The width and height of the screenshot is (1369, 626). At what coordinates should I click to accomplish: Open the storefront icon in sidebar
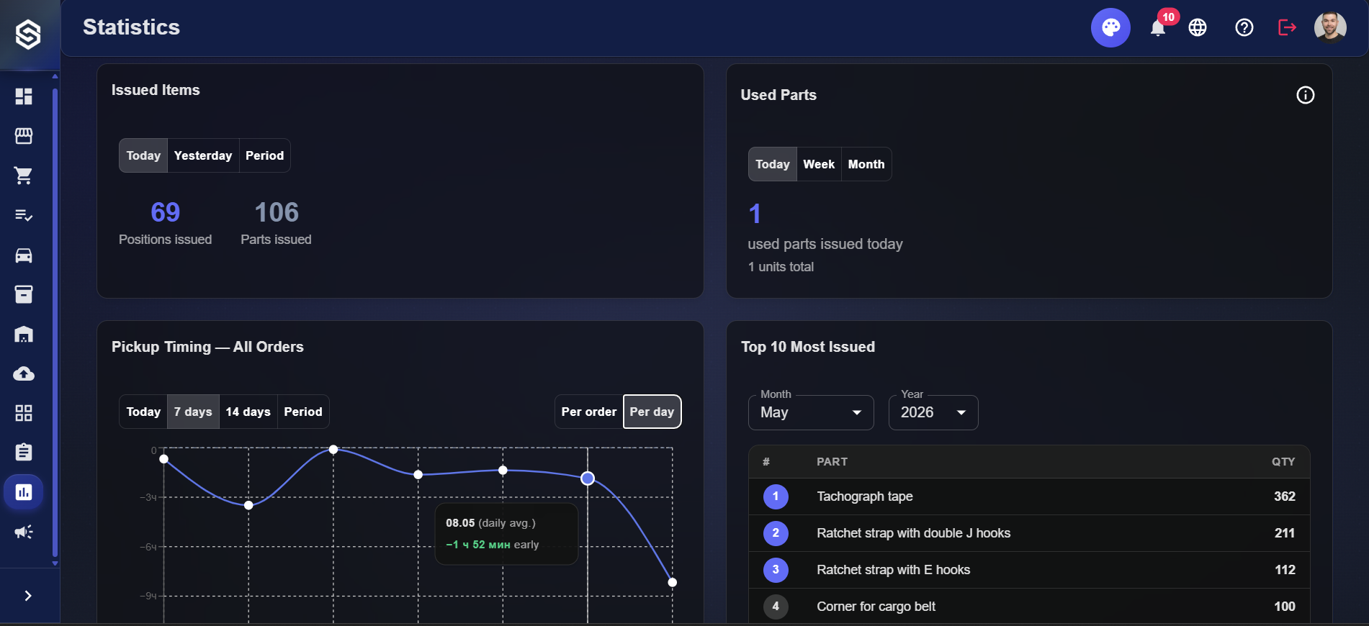[24, 136]
